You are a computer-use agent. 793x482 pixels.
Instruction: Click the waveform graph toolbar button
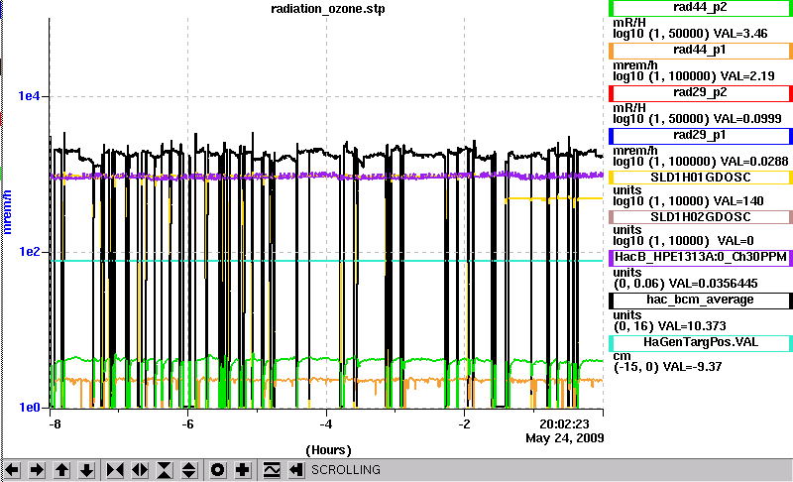pos(272,470)
